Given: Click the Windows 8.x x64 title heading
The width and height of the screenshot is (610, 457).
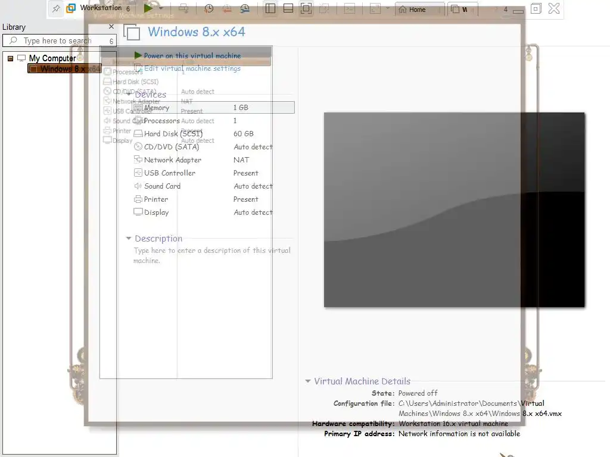Looking at the screenshot, I should 197,32.
